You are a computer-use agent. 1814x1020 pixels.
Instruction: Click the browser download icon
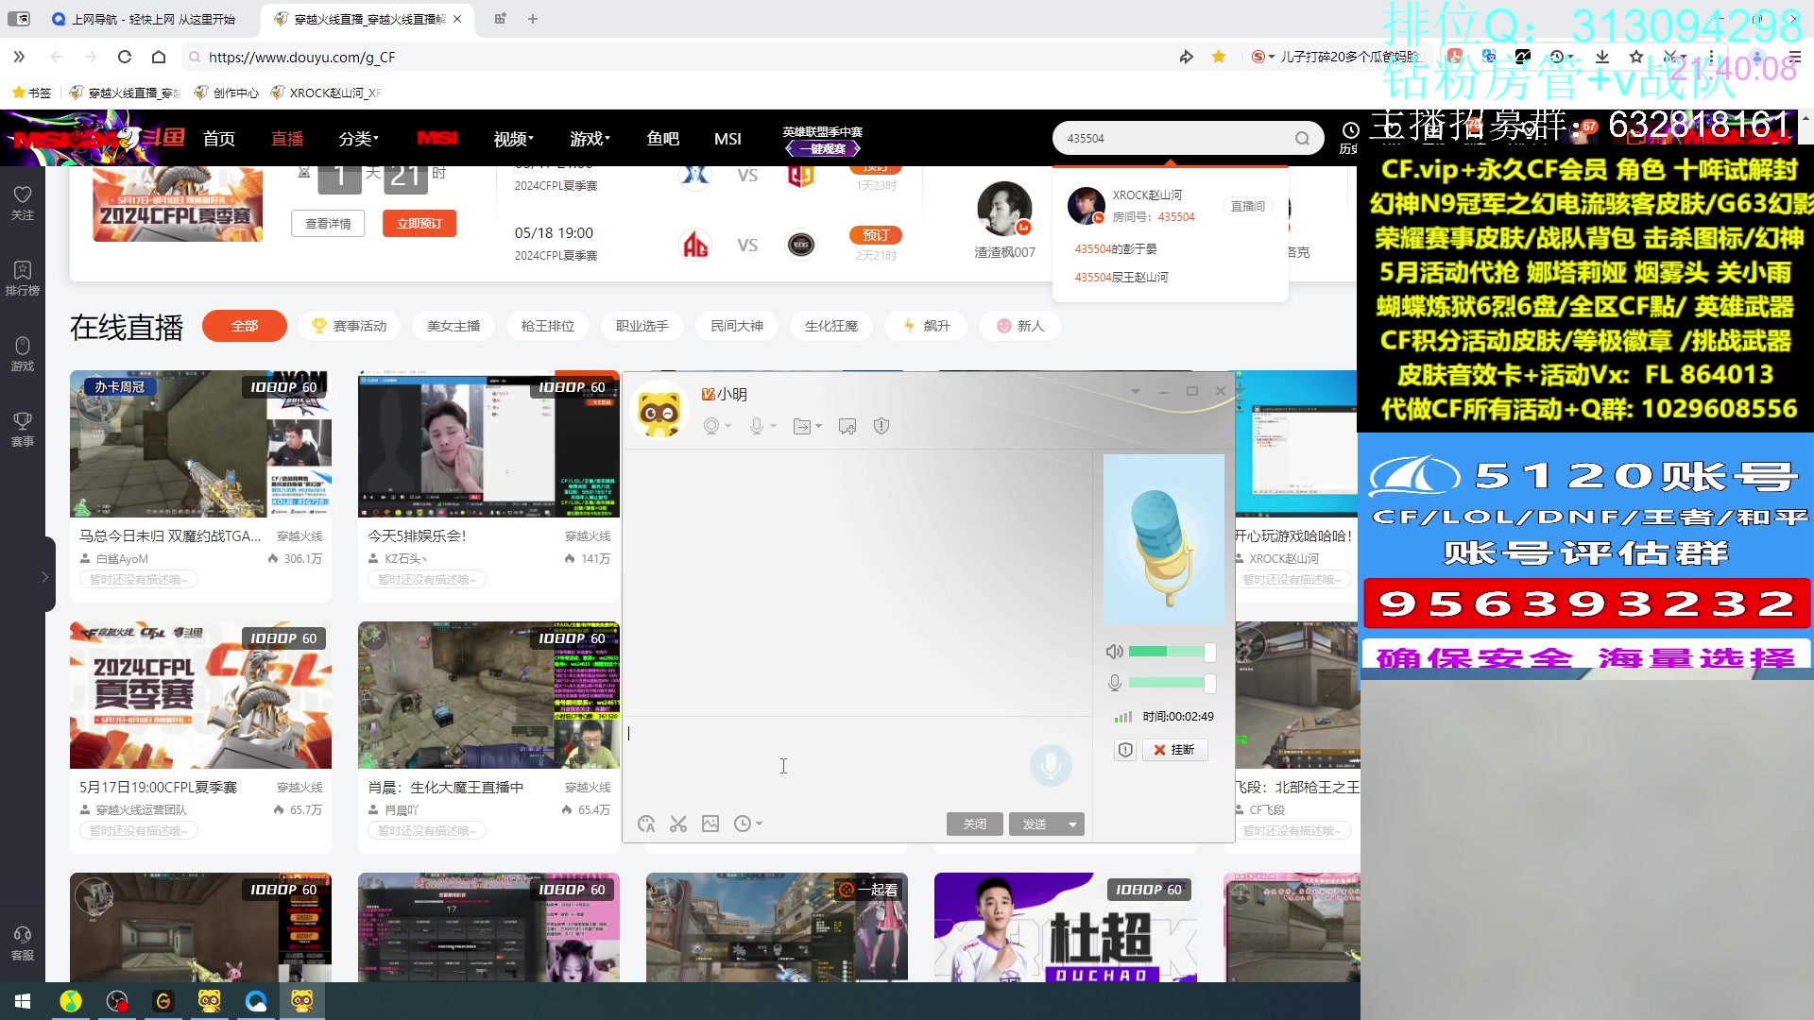[x=1602, y=57]
